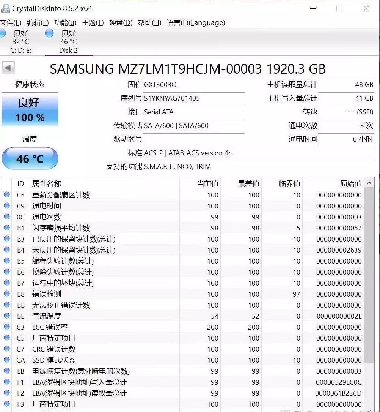This screenshot has height=412, width=380.
Task: Open the 帮助(H) menu
Action: coord(149,23)
